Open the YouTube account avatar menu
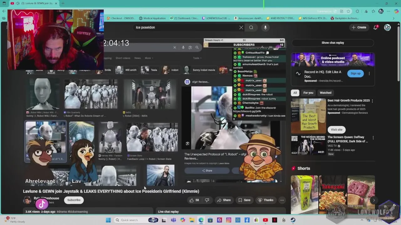 click(x=388, y=27)
